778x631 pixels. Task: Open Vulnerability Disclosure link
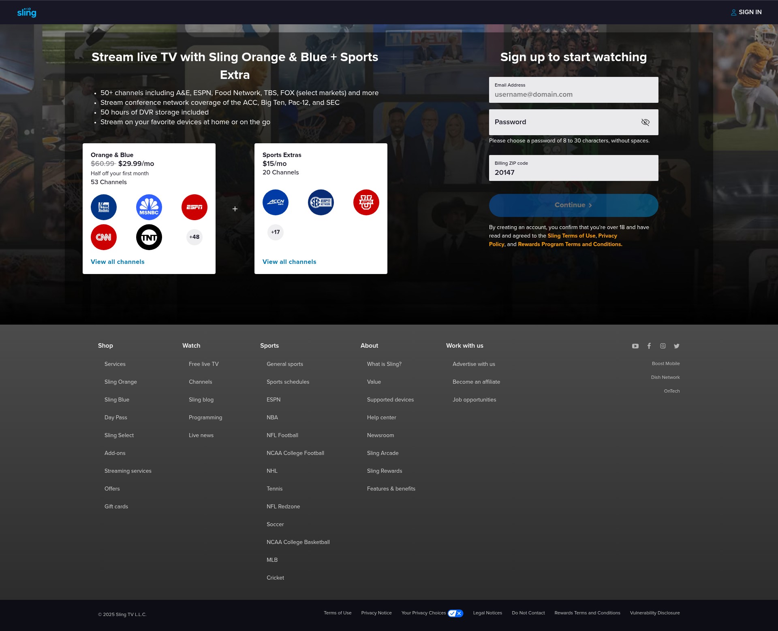(x=655, y=613)
